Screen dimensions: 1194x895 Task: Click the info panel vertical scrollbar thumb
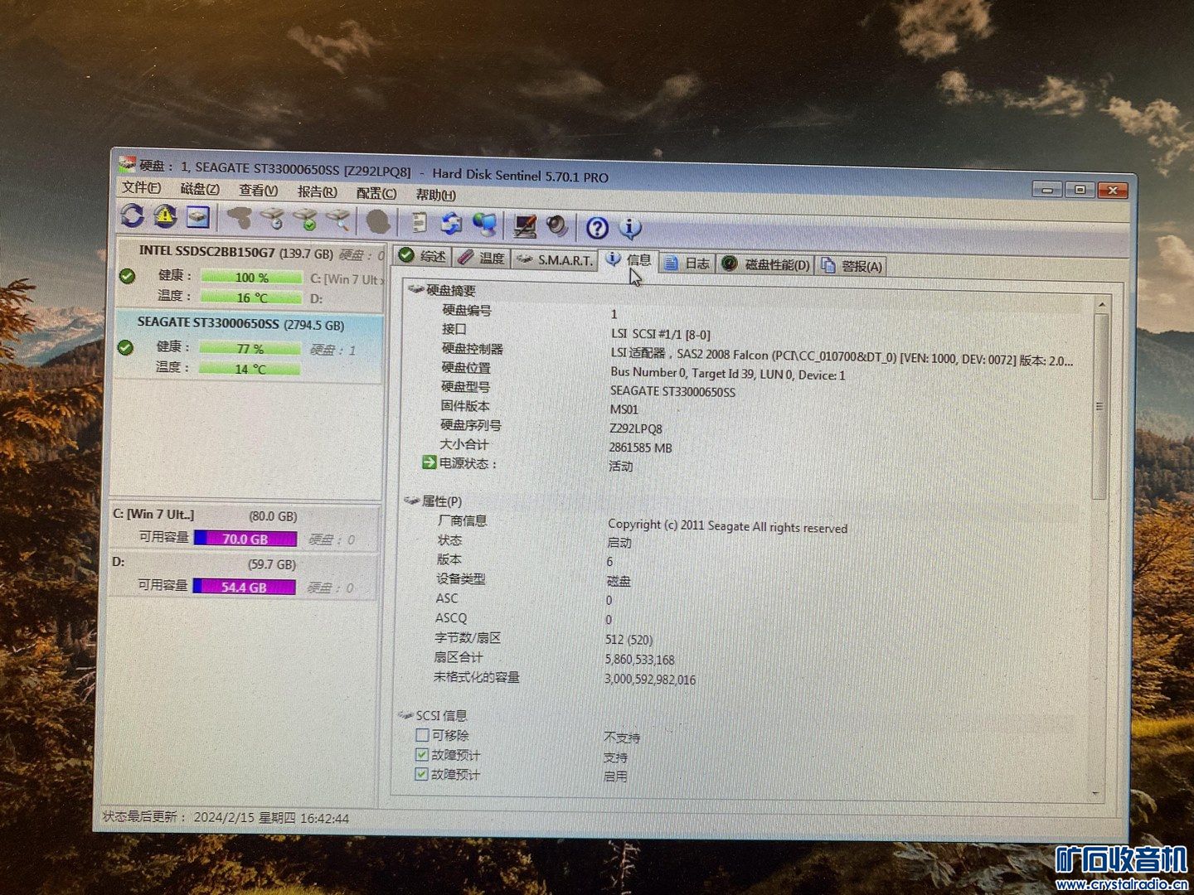(x=1100, y=407)
